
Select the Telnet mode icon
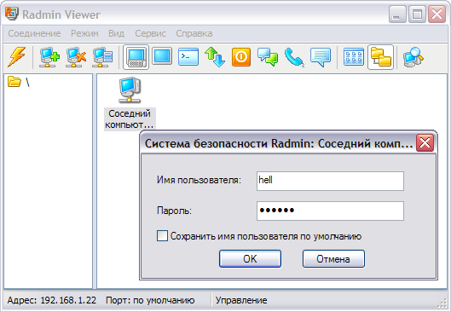coord(188,56)
